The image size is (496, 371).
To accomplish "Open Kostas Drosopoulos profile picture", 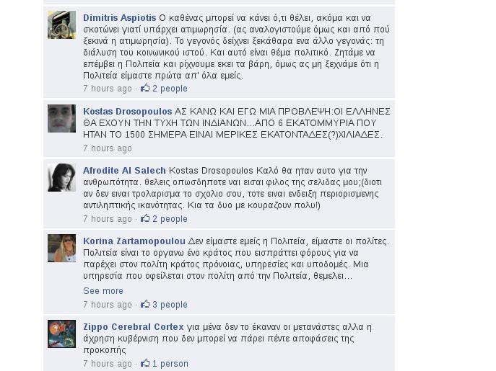I will pyautogui.click(x=61, y=118).
